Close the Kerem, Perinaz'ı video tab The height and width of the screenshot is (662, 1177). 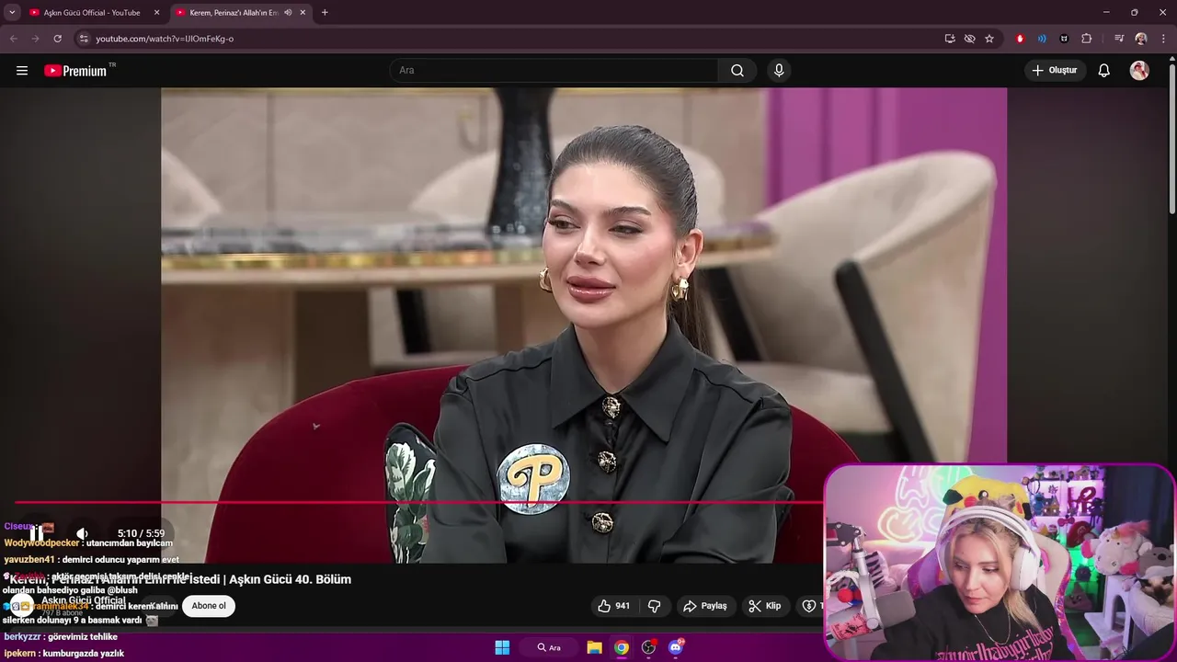303,13
